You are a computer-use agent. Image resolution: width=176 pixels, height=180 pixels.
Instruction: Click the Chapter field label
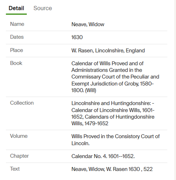(19, 156)
